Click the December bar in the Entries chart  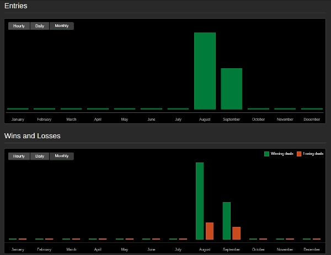coord(312,109)
